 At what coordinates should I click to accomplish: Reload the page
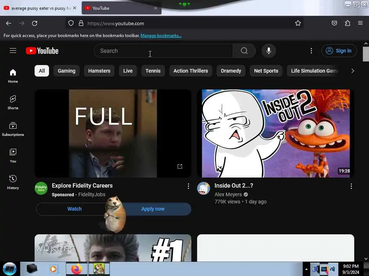click(35, 23)
